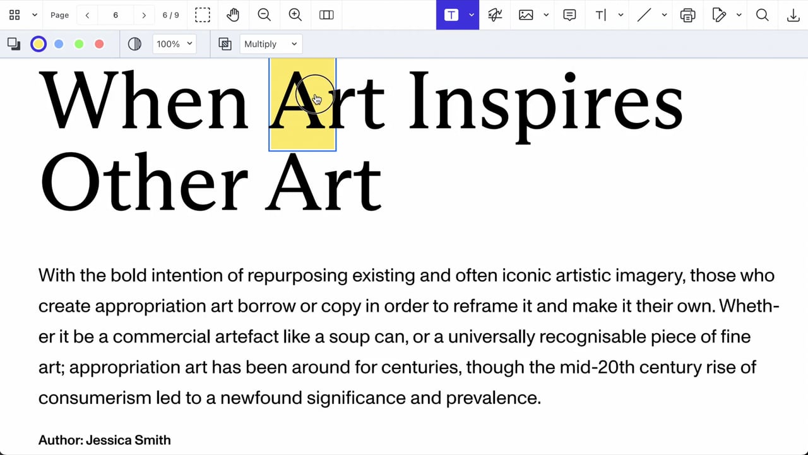
Task: Print the document using printer icon
Action: point(687,15)
